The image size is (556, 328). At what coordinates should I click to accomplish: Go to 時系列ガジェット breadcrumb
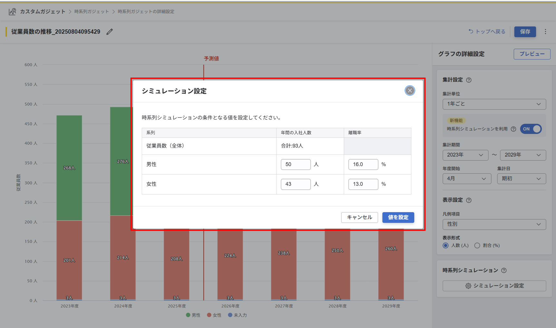pyautogui.click(x=91, y=12)
